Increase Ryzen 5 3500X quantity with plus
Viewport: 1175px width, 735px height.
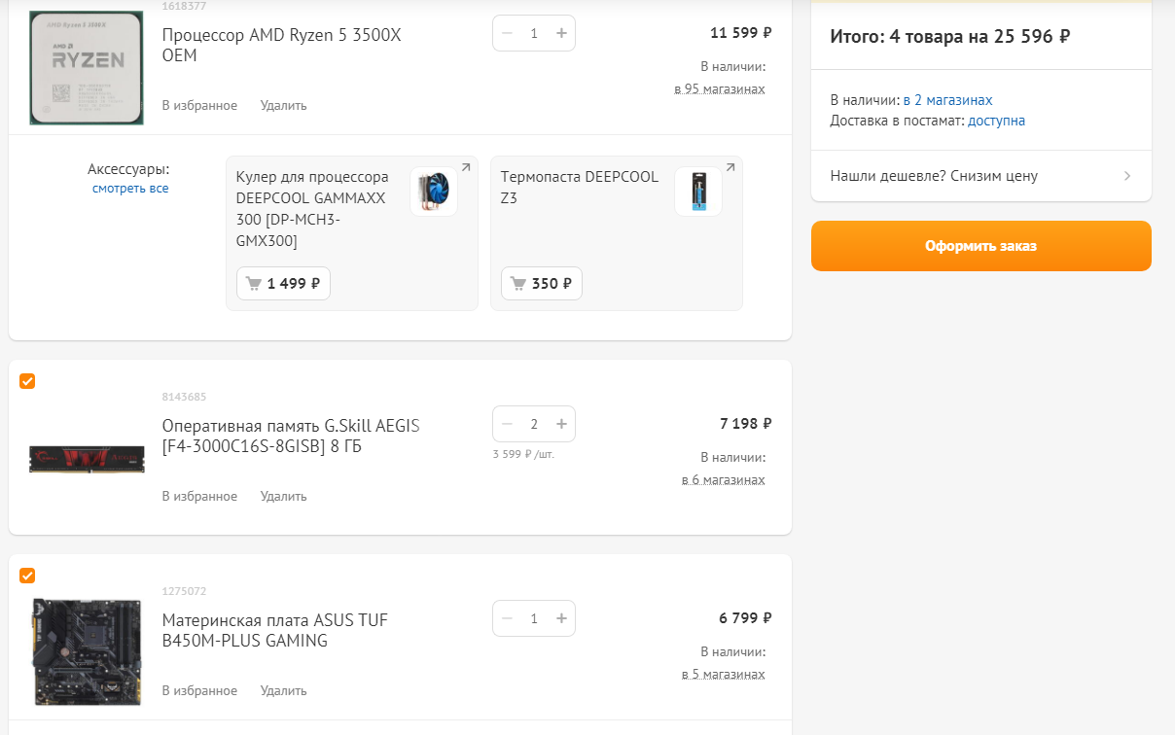561,33
